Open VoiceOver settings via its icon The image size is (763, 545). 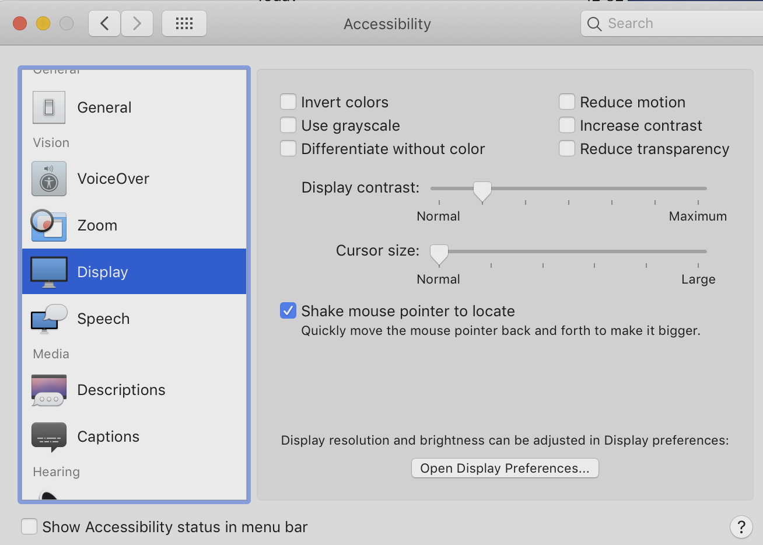(49, 179)
